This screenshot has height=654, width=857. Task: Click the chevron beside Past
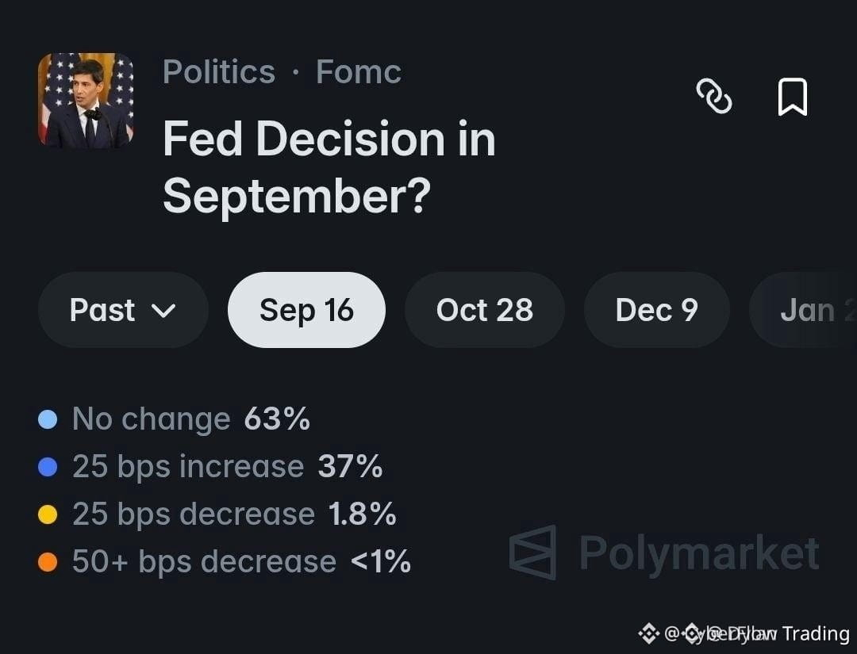tap(163, 312)
